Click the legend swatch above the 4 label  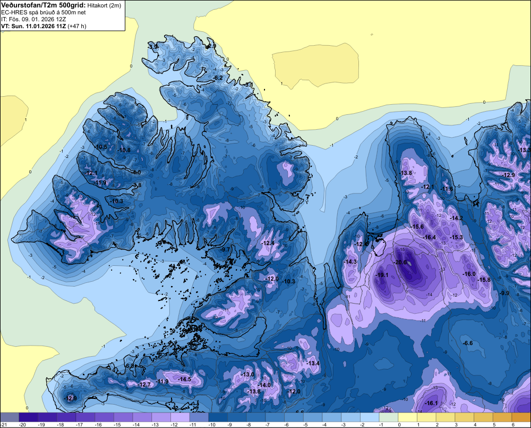(484, 417)
